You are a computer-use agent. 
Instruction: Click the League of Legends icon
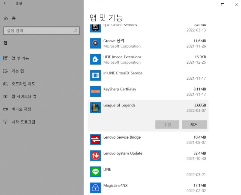95,108
